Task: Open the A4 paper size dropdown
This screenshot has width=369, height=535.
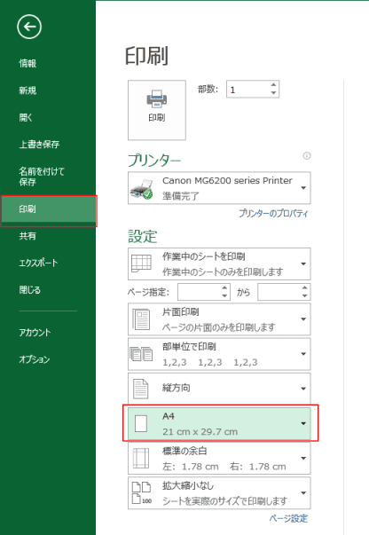Action: pyautogui.click(x=303, y=423)
